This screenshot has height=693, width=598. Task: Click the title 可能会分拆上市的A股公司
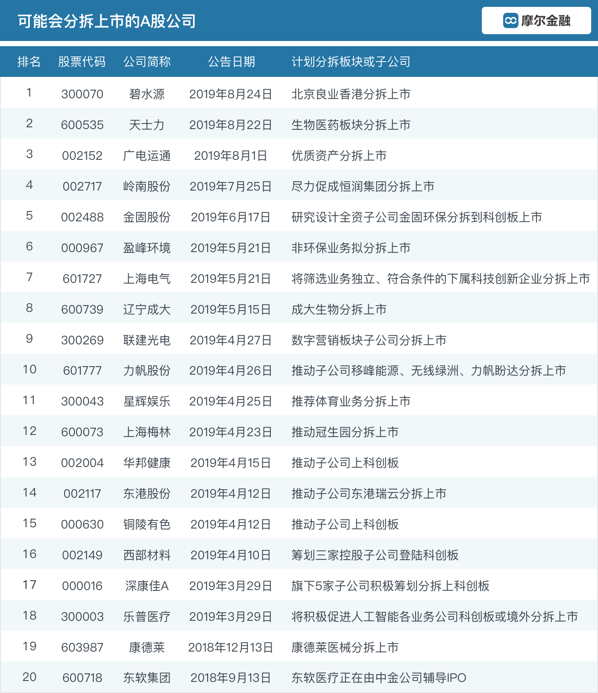point(107,21)
